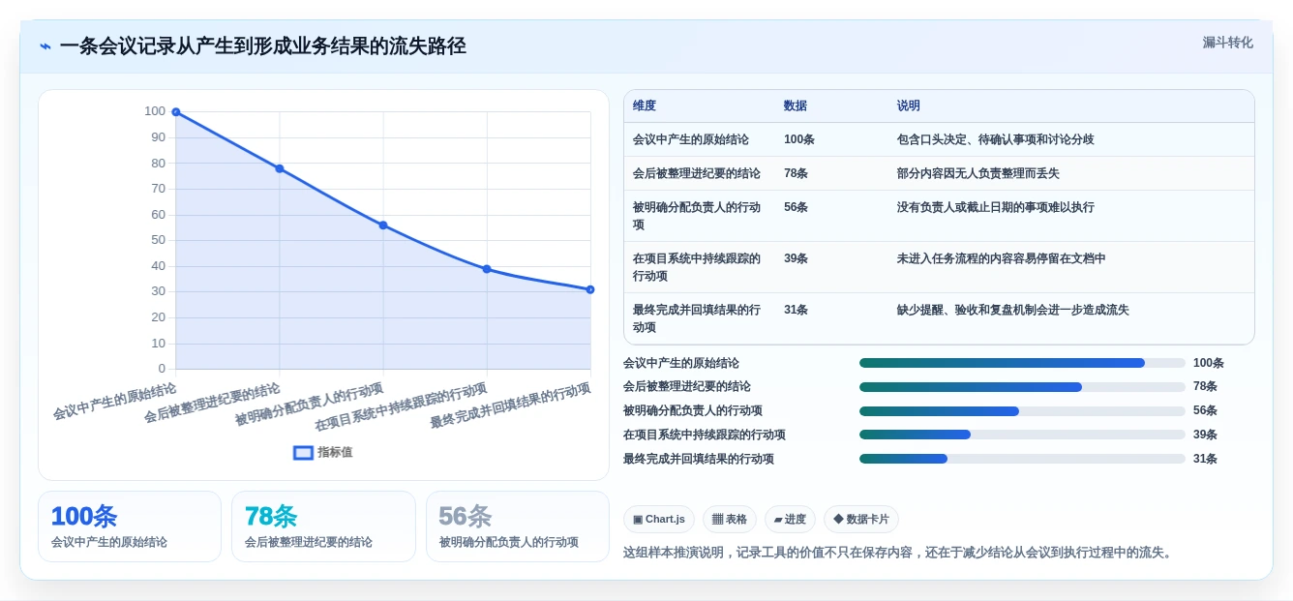Click table cell 被明确分配负责人的行动项

pyautogui.click(x=697, y=216)
